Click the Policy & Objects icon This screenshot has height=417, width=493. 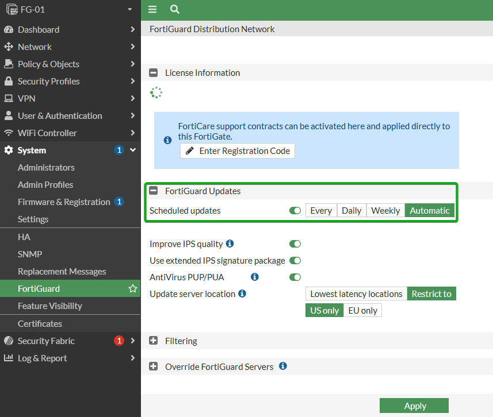point(9,64)
